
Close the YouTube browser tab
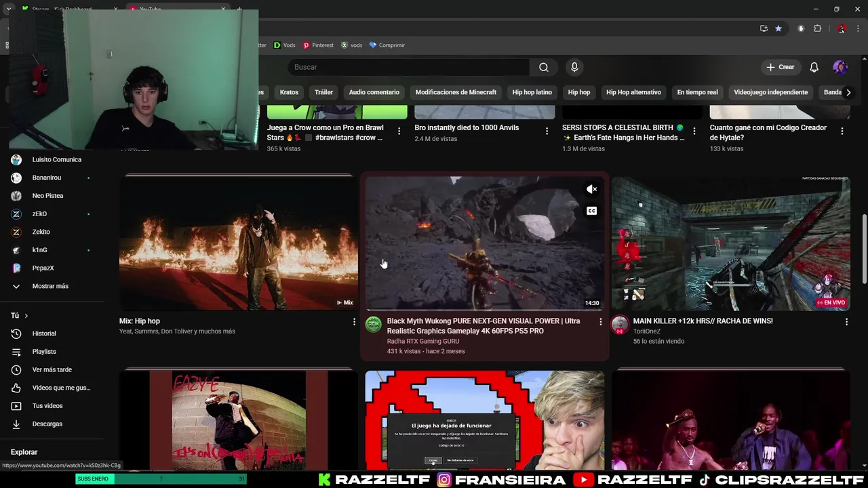(223, 9)
